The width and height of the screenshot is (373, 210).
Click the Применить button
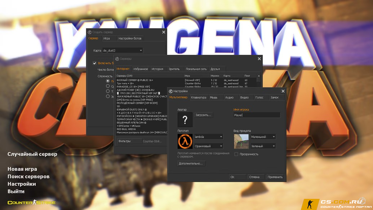pyautogui.click(x=275, y=177)
